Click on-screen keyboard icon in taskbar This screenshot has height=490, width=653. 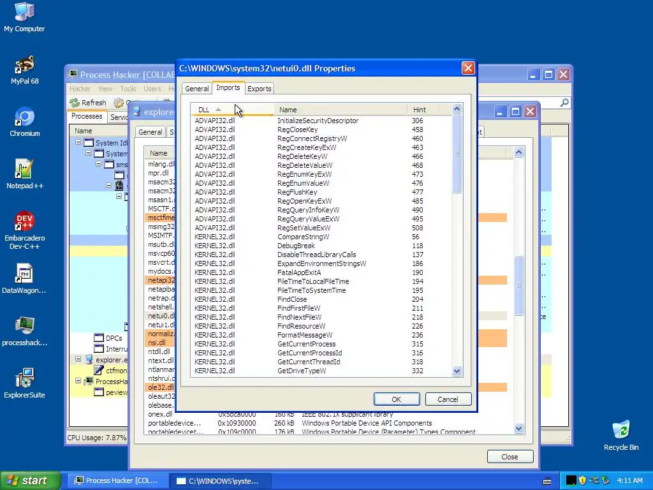547,481
